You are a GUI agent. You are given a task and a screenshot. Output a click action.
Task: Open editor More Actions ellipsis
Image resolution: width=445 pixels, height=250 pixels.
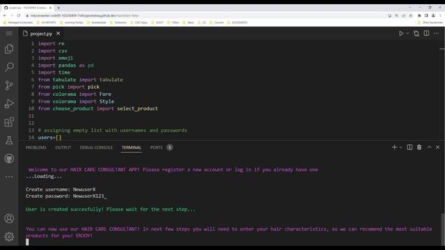click(x=436, y=33)
